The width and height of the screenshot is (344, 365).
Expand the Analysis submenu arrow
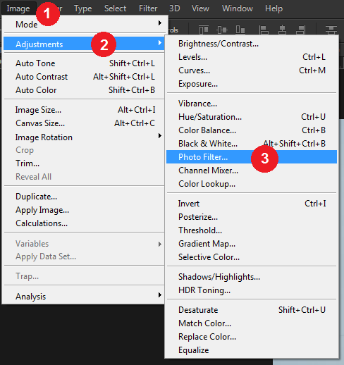[x=160, y=295]
